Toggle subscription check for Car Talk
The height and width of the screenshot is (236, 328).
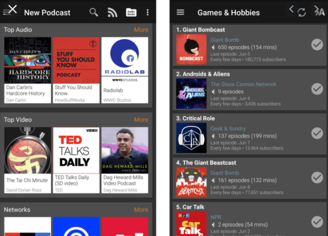coord(317,222)
